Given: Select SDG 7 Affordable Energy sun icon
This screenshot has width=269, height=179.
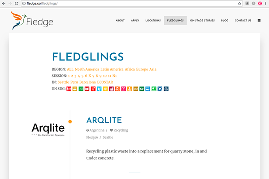Looking at the screenshot, I should tap(105, 89).
